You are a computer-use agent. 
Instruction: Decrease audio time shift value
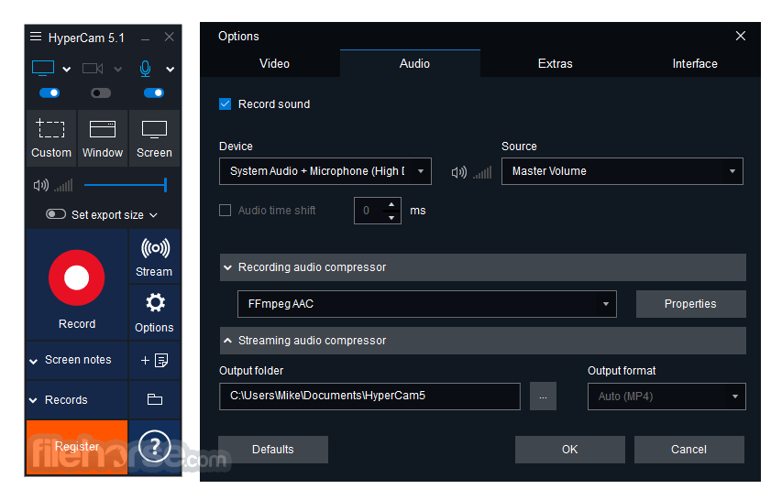click(x=391, y=217)
